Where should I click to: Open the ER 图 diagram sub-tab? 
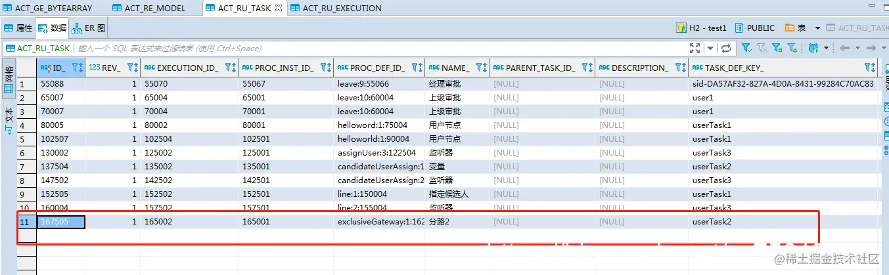tap(89, 28)
